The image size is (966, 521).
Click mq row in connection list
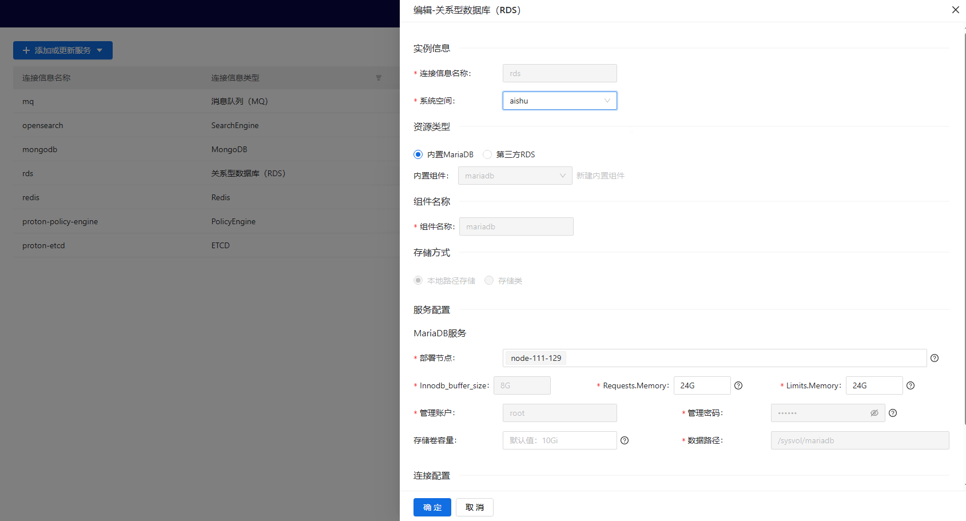206,101
